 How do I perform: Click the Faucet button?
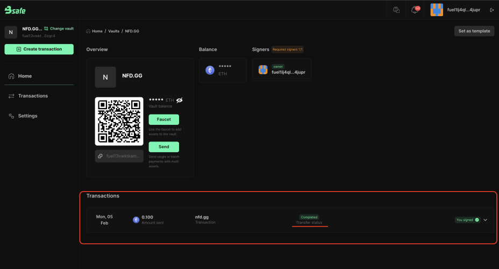pos(164,119)
